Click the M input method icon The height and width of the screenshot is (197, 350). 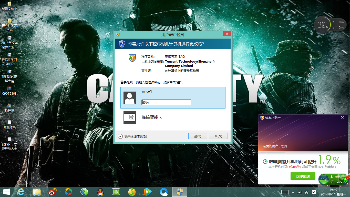(x=314, y=192)
